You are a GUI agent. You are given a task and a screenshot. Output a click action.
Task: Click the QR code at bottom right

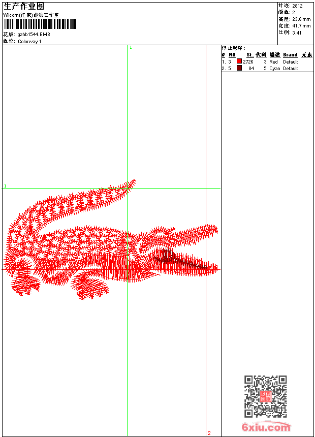coord(266,396)
